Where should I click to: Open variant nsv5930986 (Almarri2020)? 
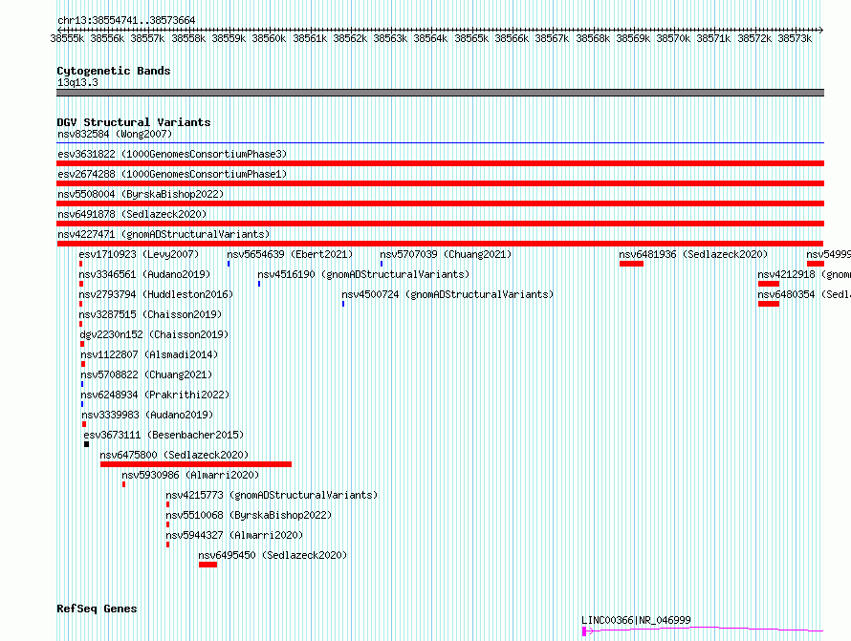pos(190,475)
